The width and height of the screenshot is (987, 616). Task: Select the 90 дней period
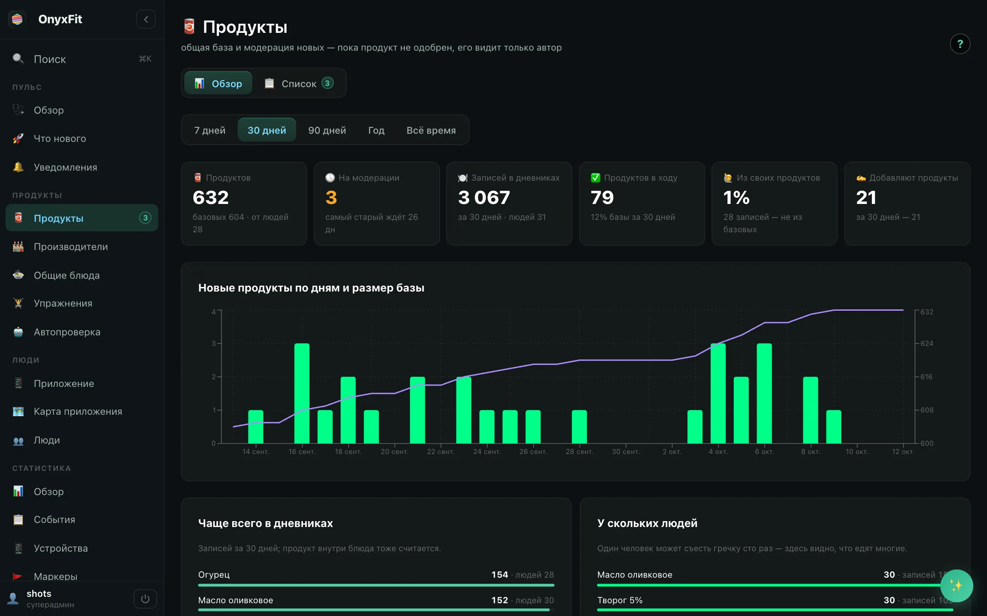coord(327,130)
